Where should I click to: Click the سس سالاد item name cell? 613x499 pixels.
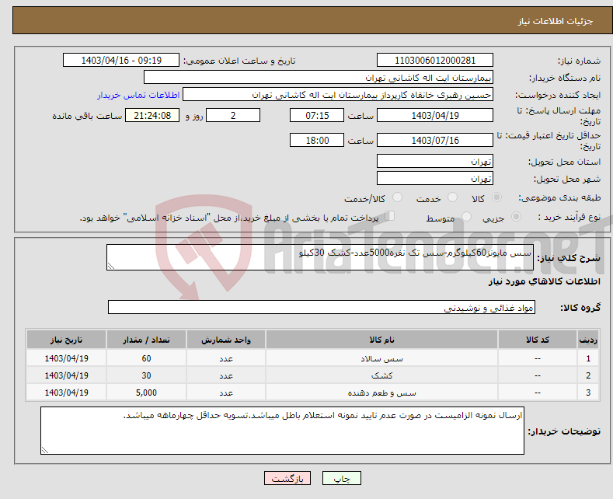[382, 358]
